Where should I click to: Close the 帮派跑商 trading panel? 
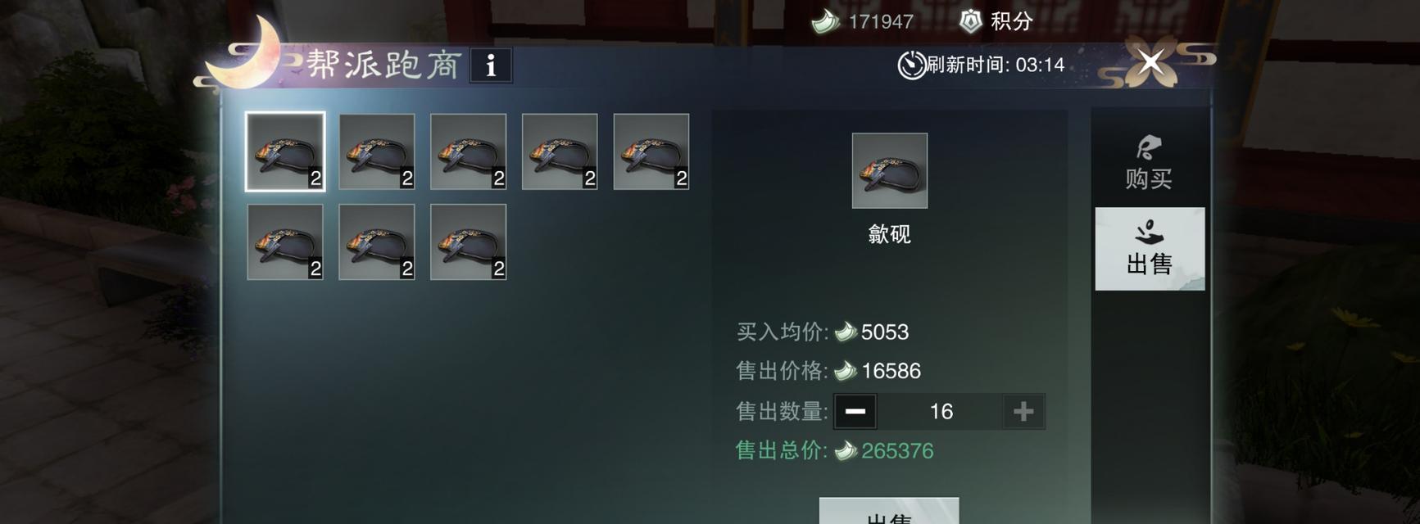(x=1151, y=61)
